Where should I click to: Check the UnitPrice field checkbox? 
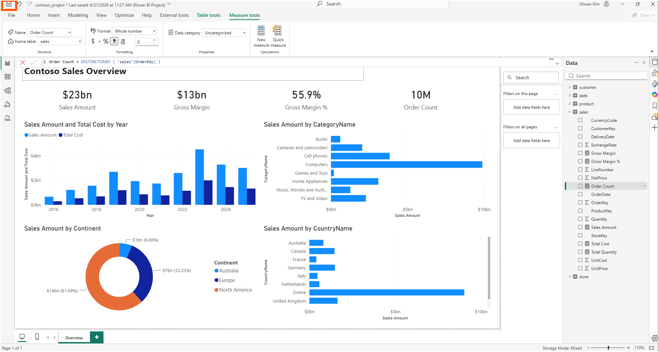[580, 269]
